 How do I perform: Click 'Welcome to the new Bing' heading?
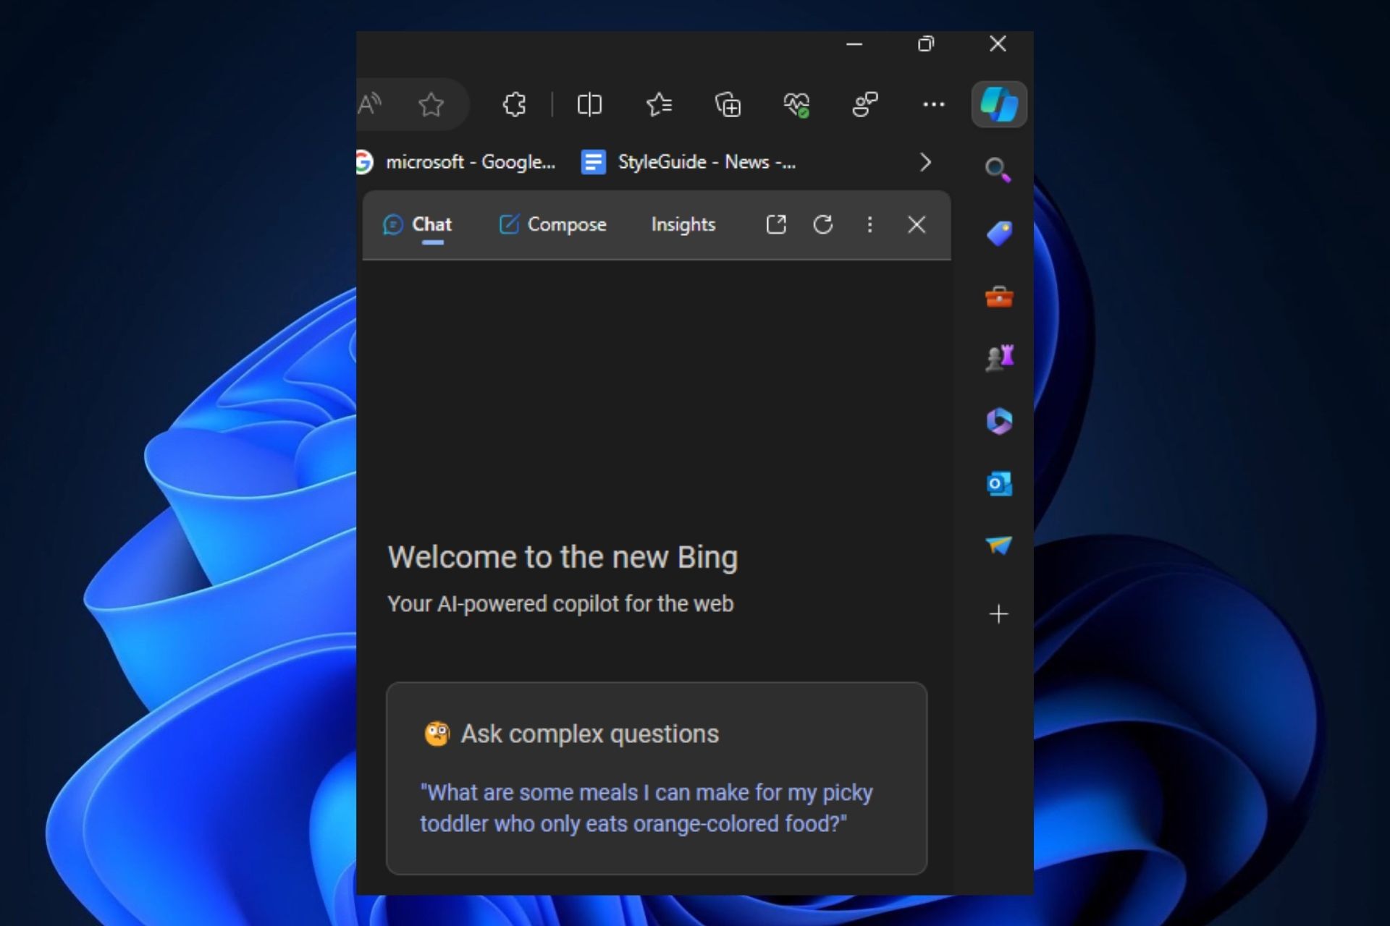(563, 557)
